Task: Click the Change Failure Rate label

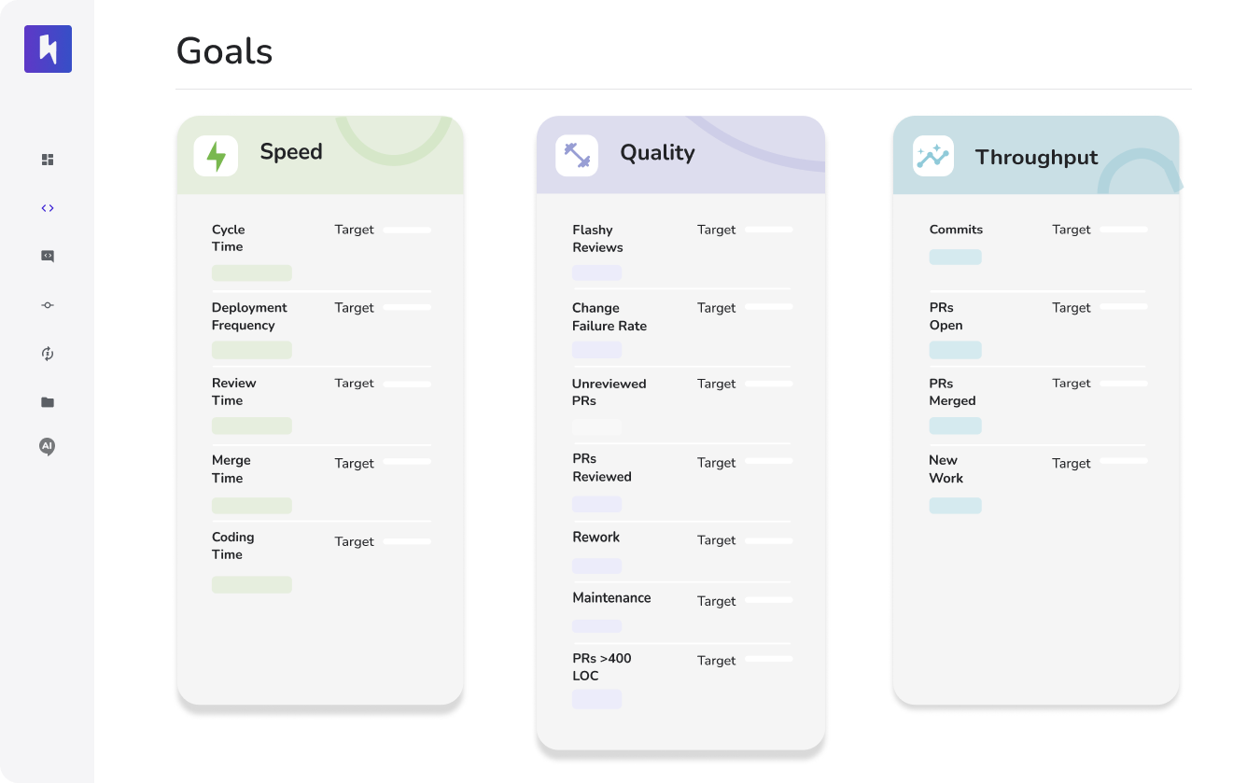Action: (x=609, y=316)
